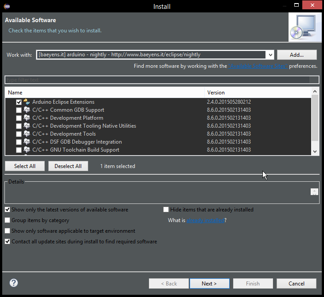The width and height of the screenshot is (324, 297).
Task: Check C/C++ Common GDB Support
Action: coord(19,110)
